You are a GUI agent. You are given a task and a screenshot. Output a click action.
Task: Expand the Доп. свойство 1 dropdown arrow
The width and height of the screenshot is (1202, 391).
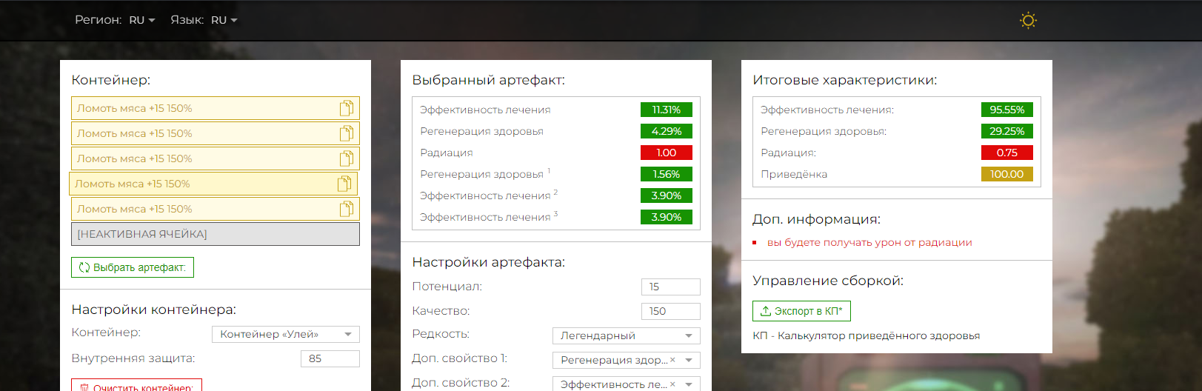689,361
